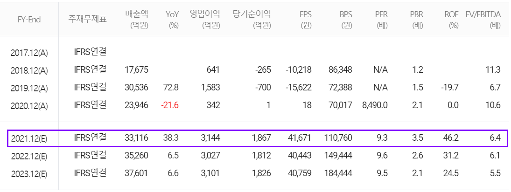511x192 pixels.
Task: Click the PER value 8,490.0
Action: tap(374, 105)
